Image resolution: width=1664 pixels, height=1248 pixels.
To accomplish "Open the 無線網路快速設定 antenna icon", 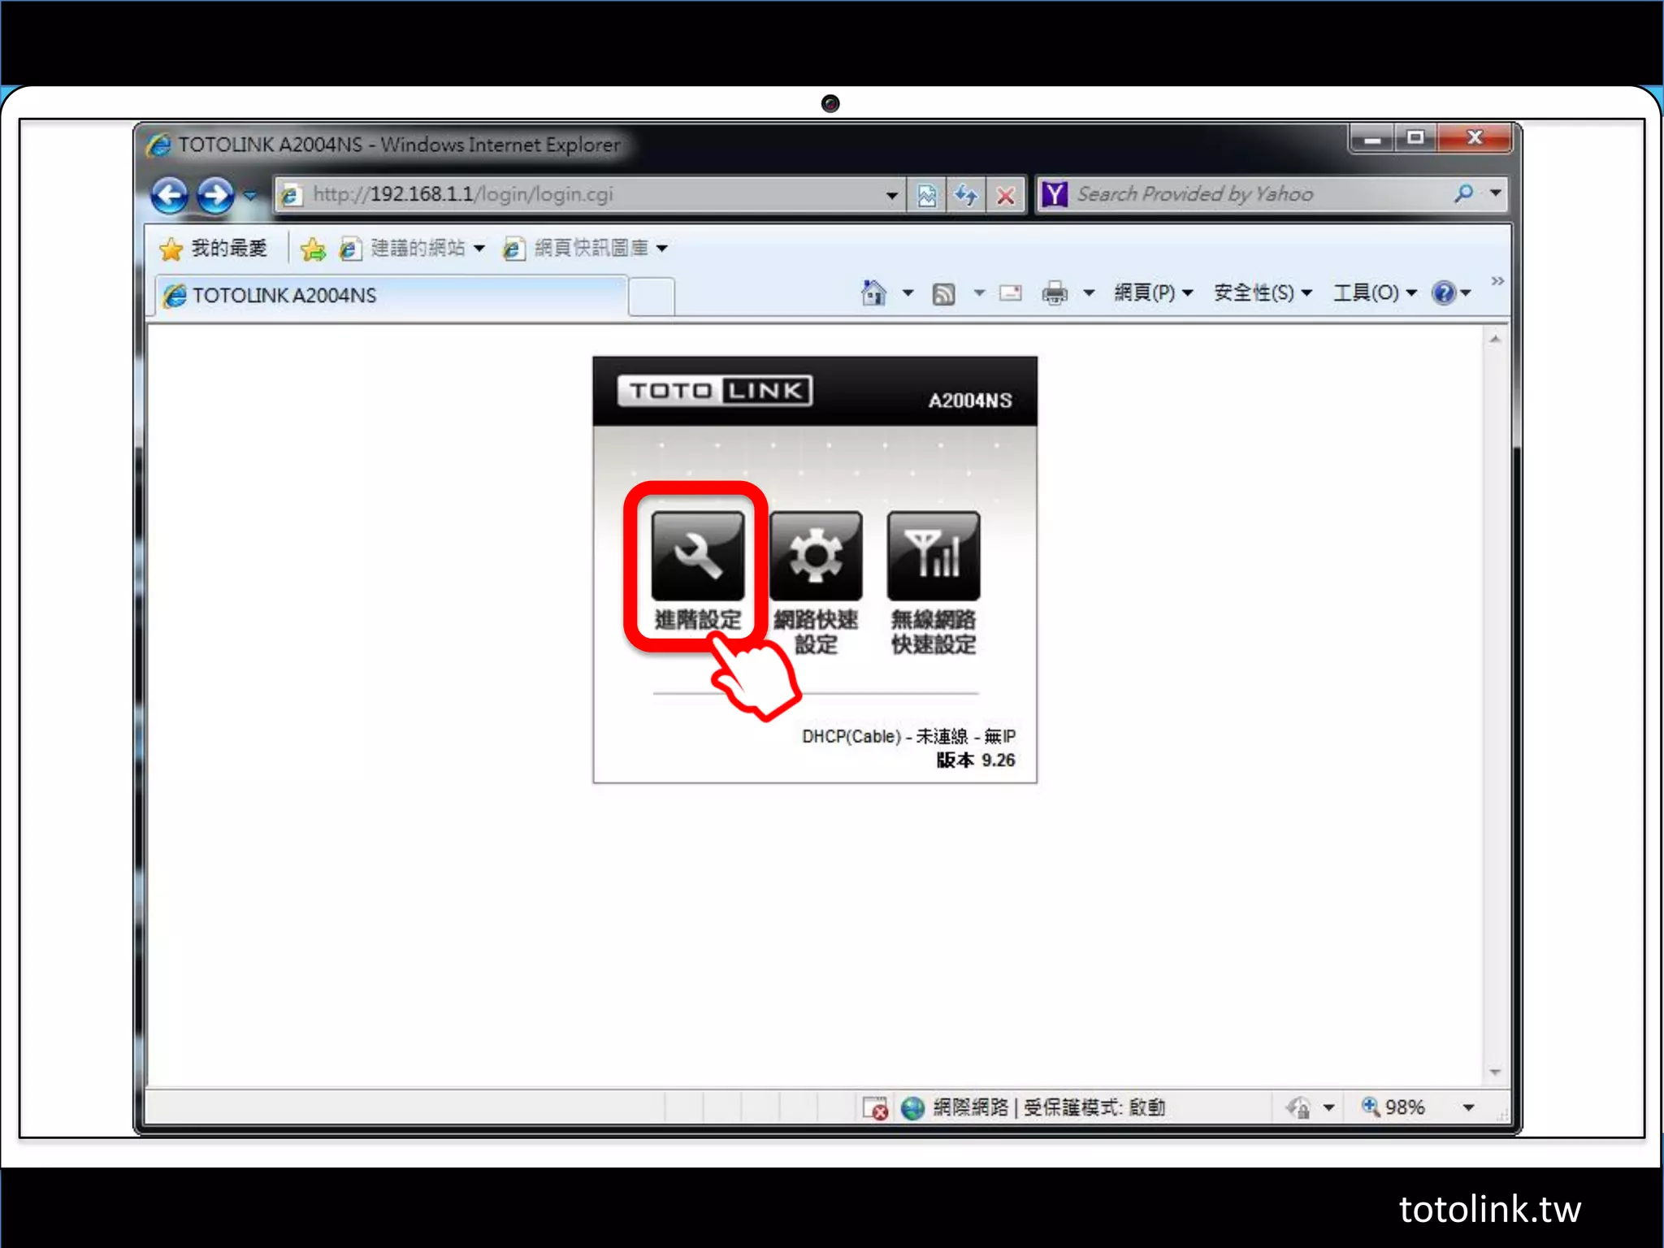I will [x=934, y=557].
